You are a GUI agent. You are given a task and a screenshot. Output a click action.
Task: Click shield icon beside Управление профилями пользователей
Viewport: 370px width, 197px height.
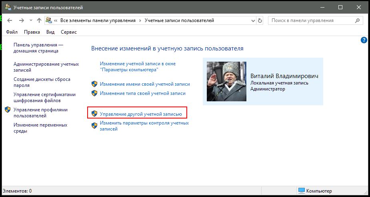pyautogui.click(x=8, y=110)
